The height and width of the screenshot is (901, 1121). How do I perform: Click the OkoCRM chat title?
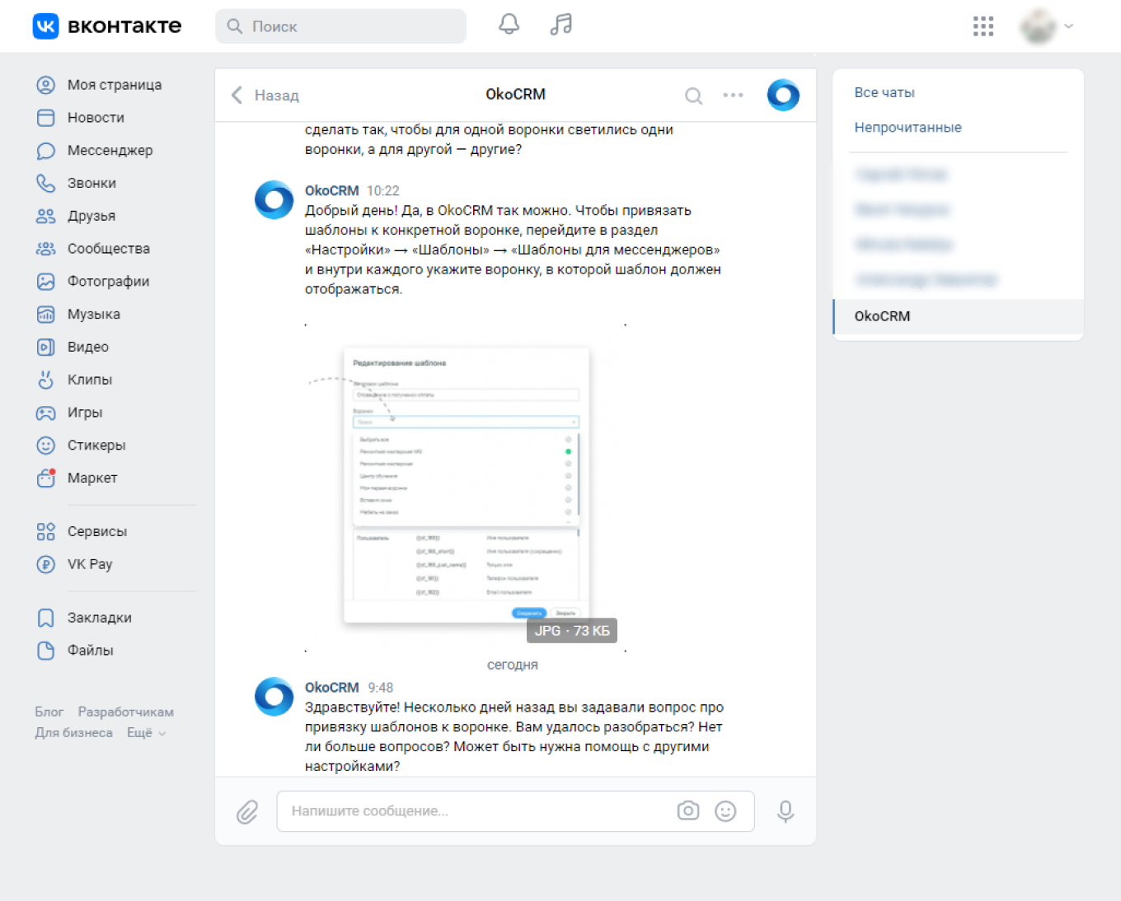[515, 95]
